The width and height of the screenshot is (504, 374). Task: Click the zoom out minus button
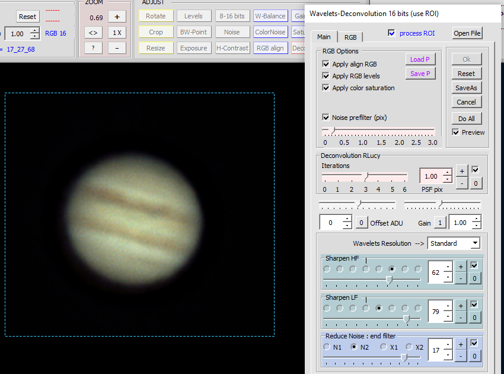pos(117,48)
